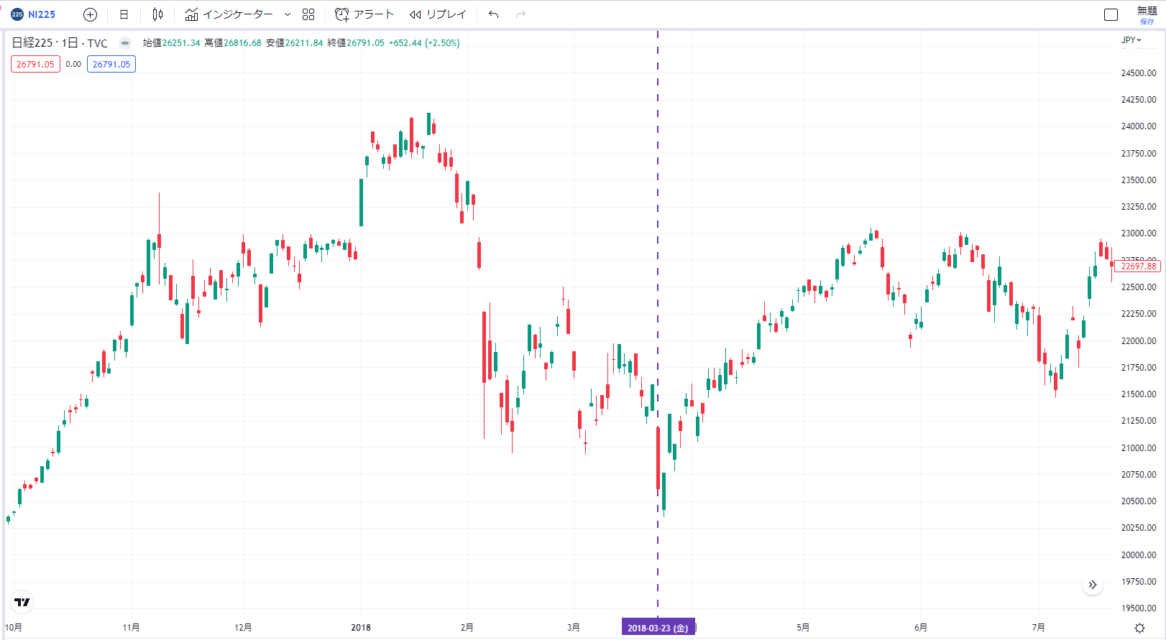Click the NI225 symbol search button

point(34,14)
